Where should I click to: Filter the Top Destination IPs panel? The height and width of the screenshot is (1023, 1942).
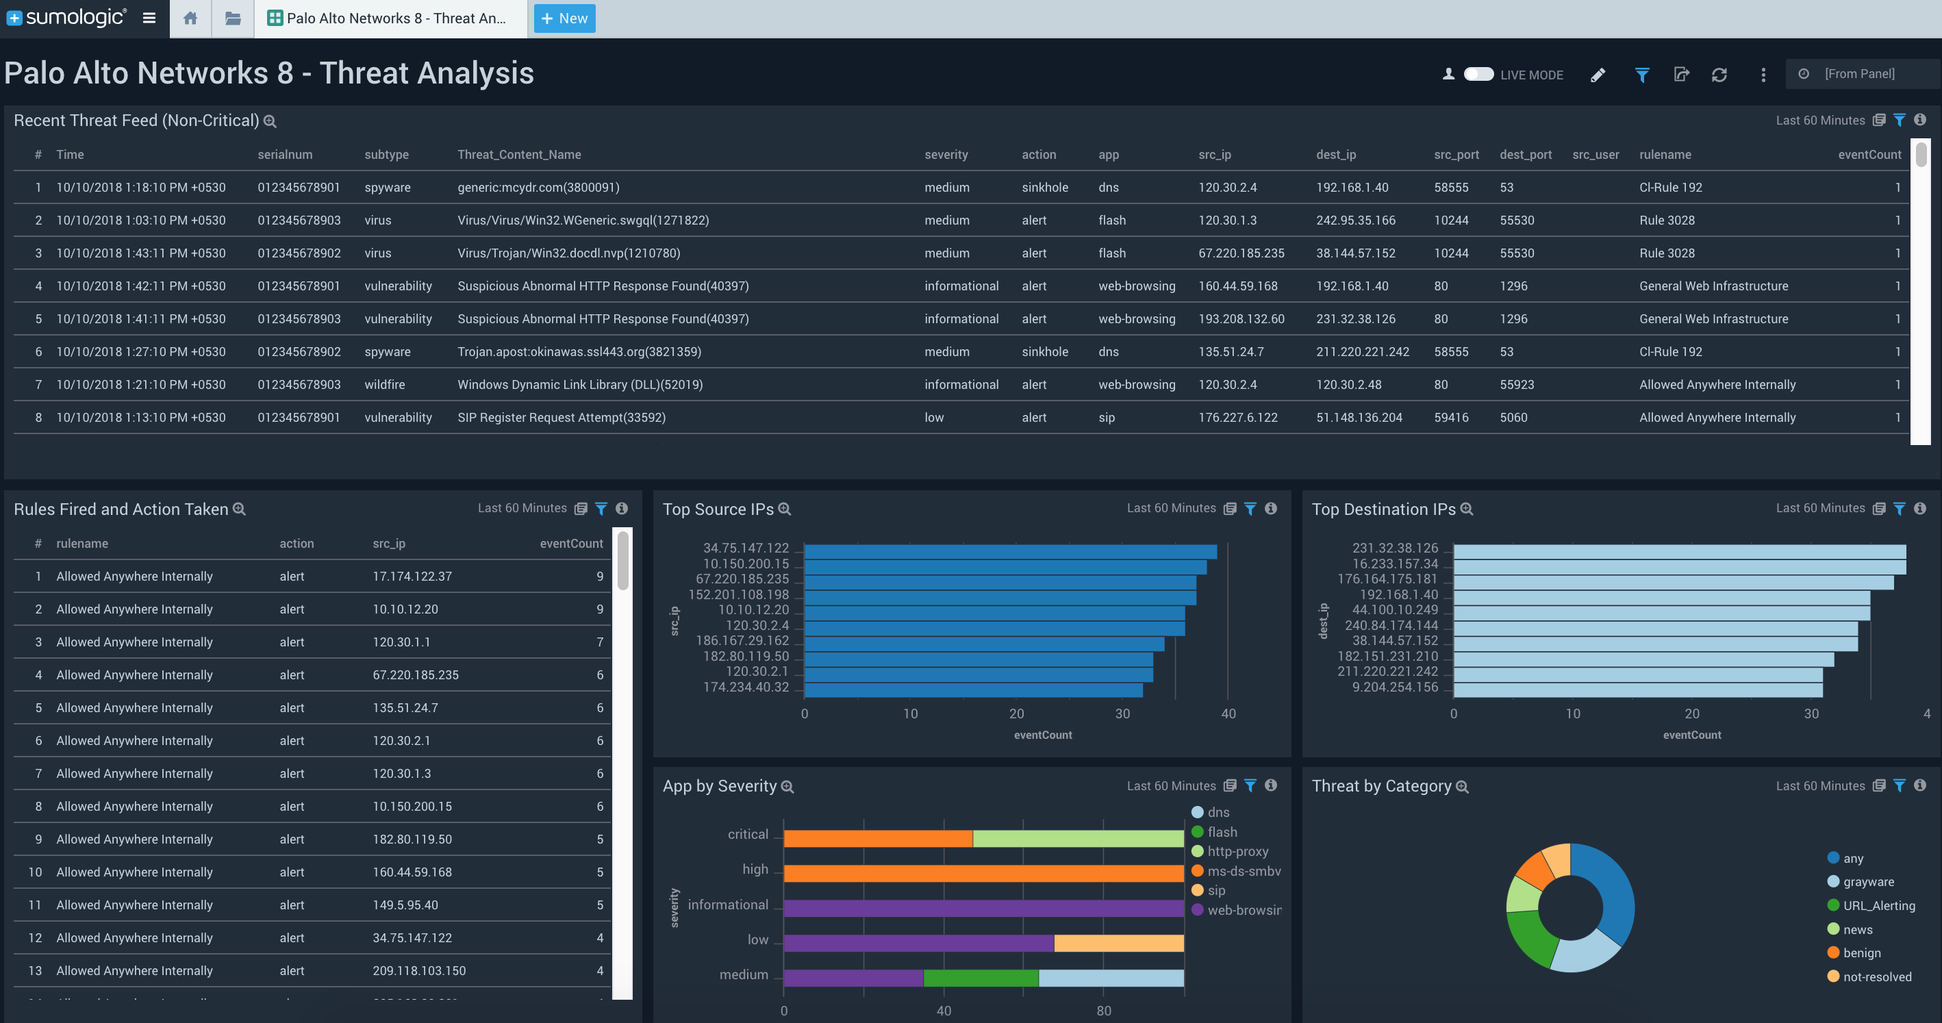1899,508
